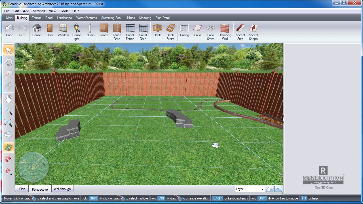The image size is (363, 204).
Task: Switch to Plan view
Action: point(22,189)
